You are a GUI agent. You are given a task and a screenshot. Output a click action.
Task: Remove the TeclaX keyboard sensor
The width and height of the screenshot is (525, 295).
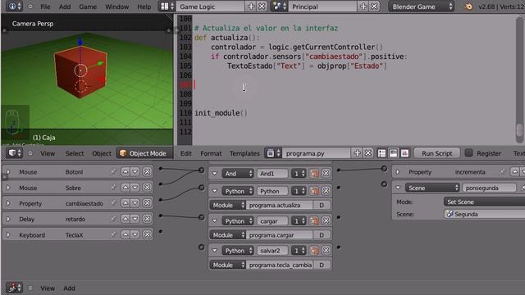147,234
